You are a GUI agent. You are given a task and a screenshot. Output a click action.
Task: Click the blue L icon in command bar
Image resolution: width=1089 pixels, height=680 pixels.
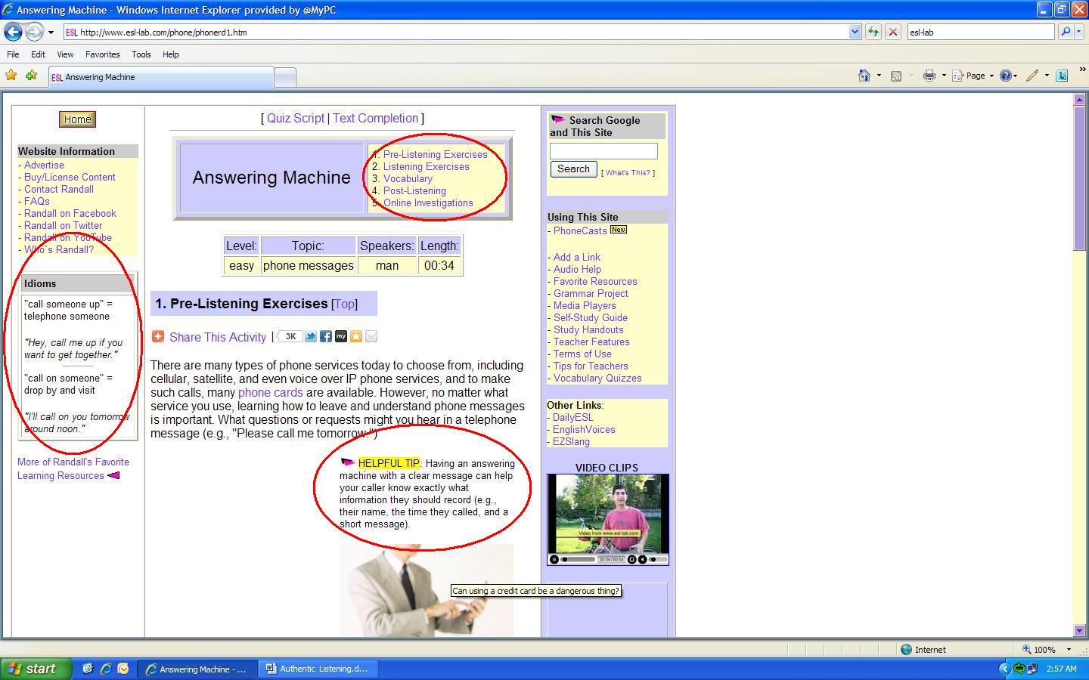1062,76
